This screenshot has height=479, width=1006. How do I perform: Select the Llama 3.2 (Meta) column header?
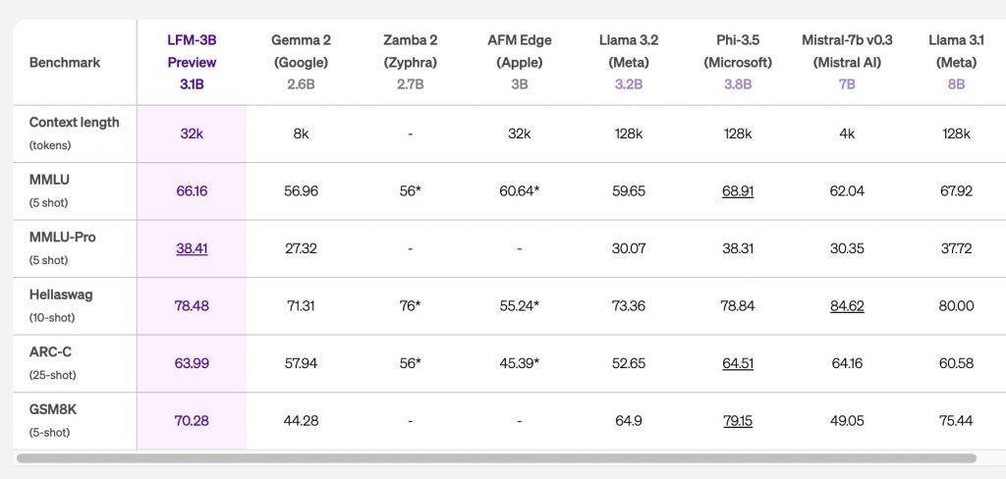pyautogui.click(x=629, y=62)
